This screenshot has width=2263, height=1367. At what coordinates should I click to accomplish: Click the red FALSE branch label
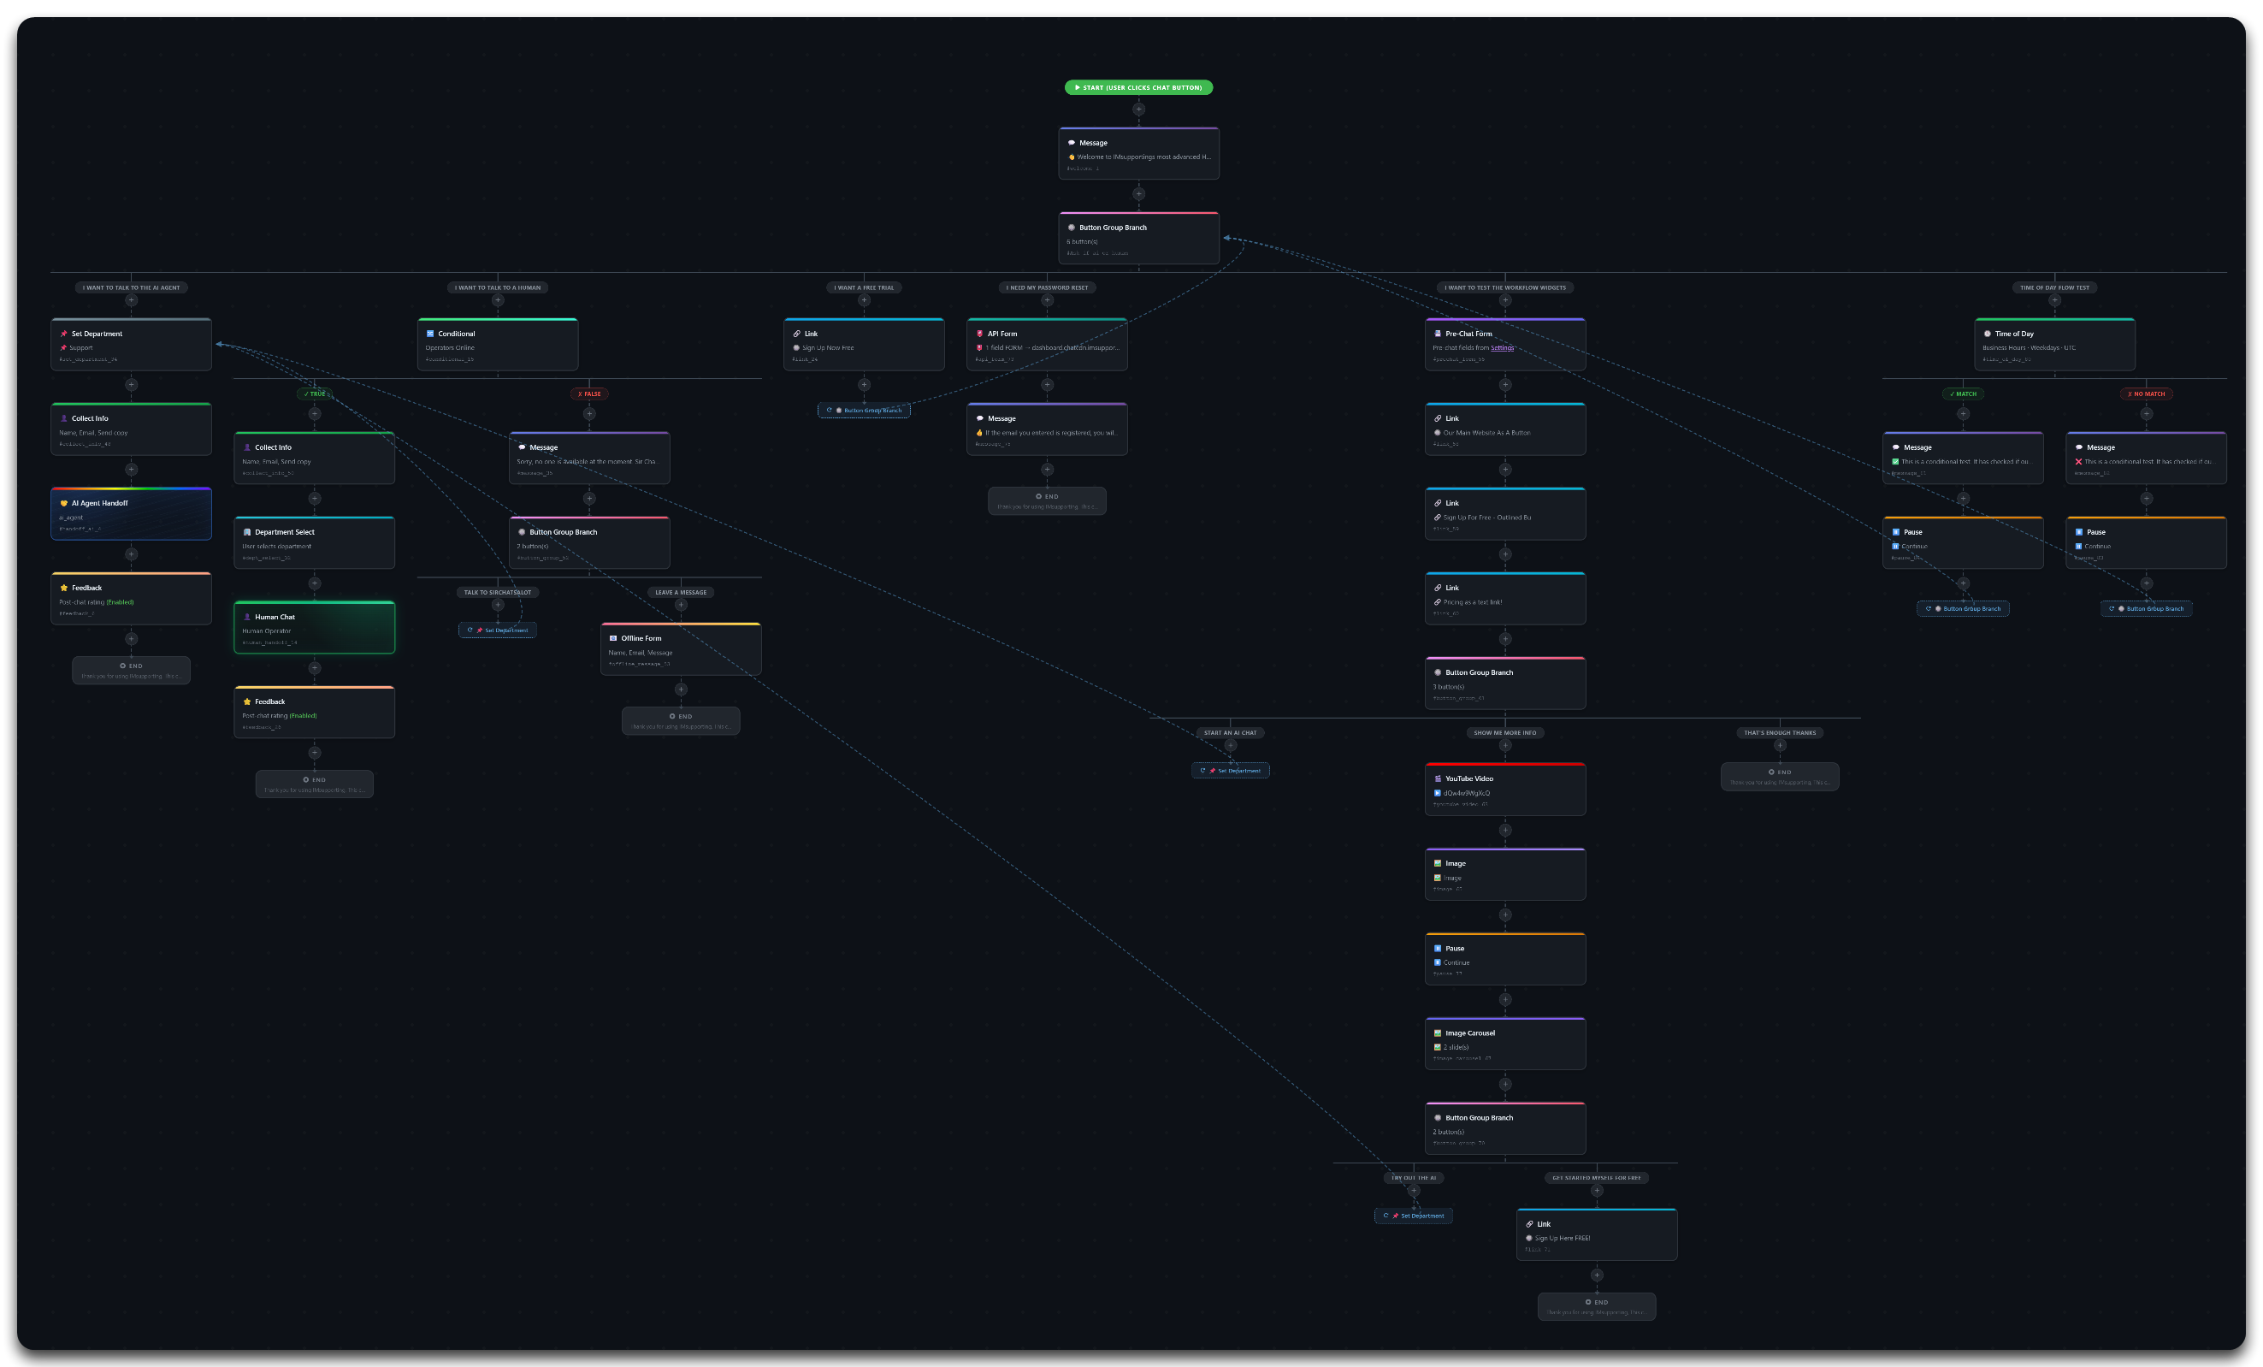588,394
